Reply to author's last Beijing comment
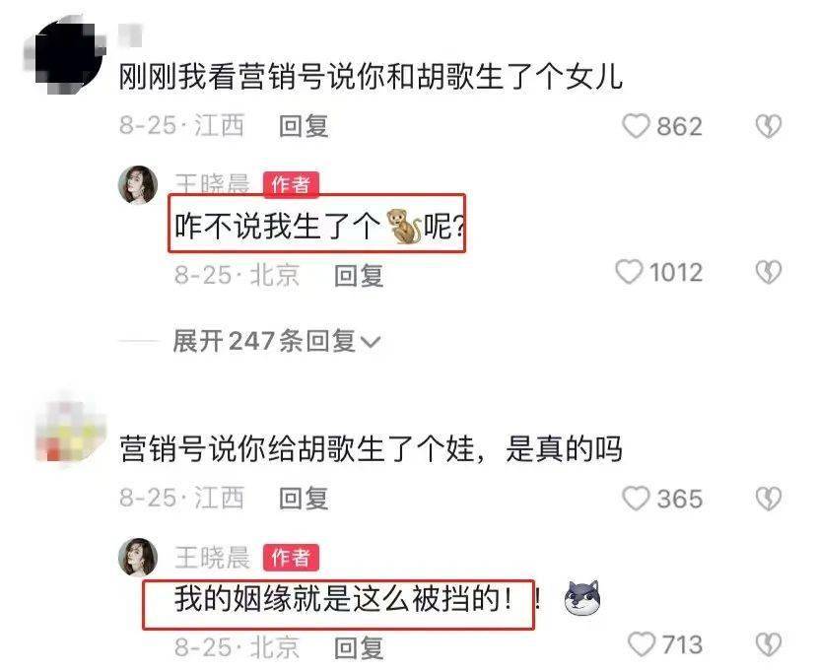The height and width of the screenshot is (671, 816). pyautogui.click(x=359, y=647)
